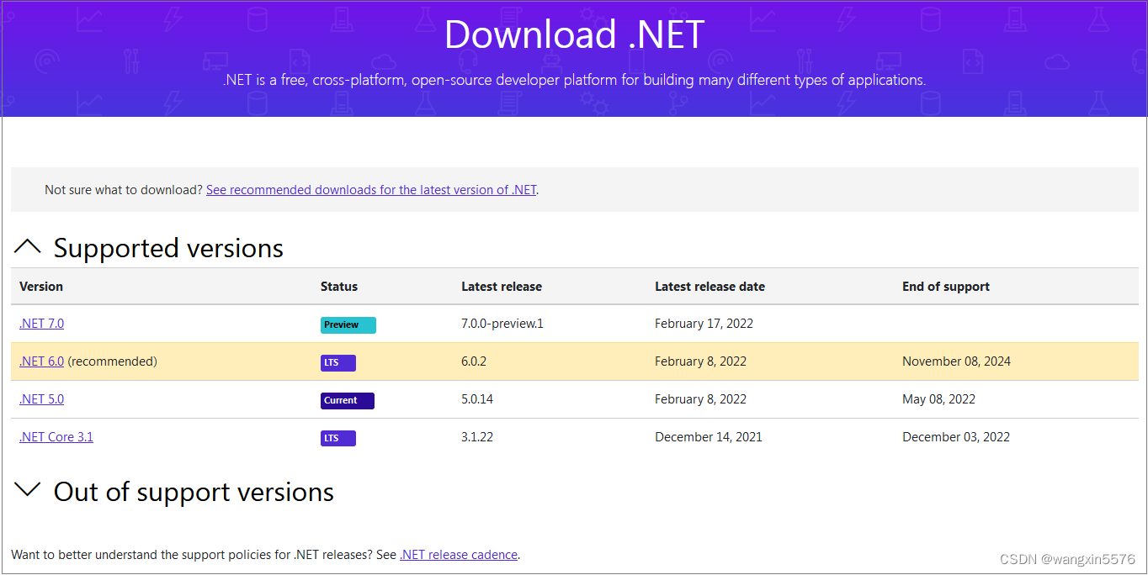Viewport: 1148px width, 575px height.
Task: Open the .NET Core 3.1 link
Action: 56,436
